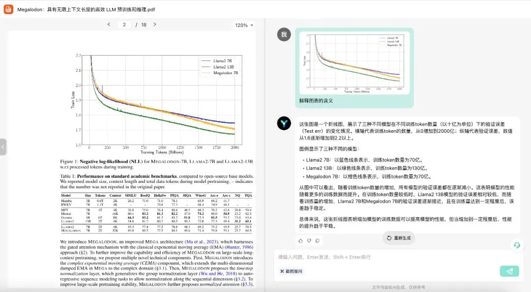Click the Train Loss y-axis label
Viewport: 531px width, 292px height.
tap(72, 100)
